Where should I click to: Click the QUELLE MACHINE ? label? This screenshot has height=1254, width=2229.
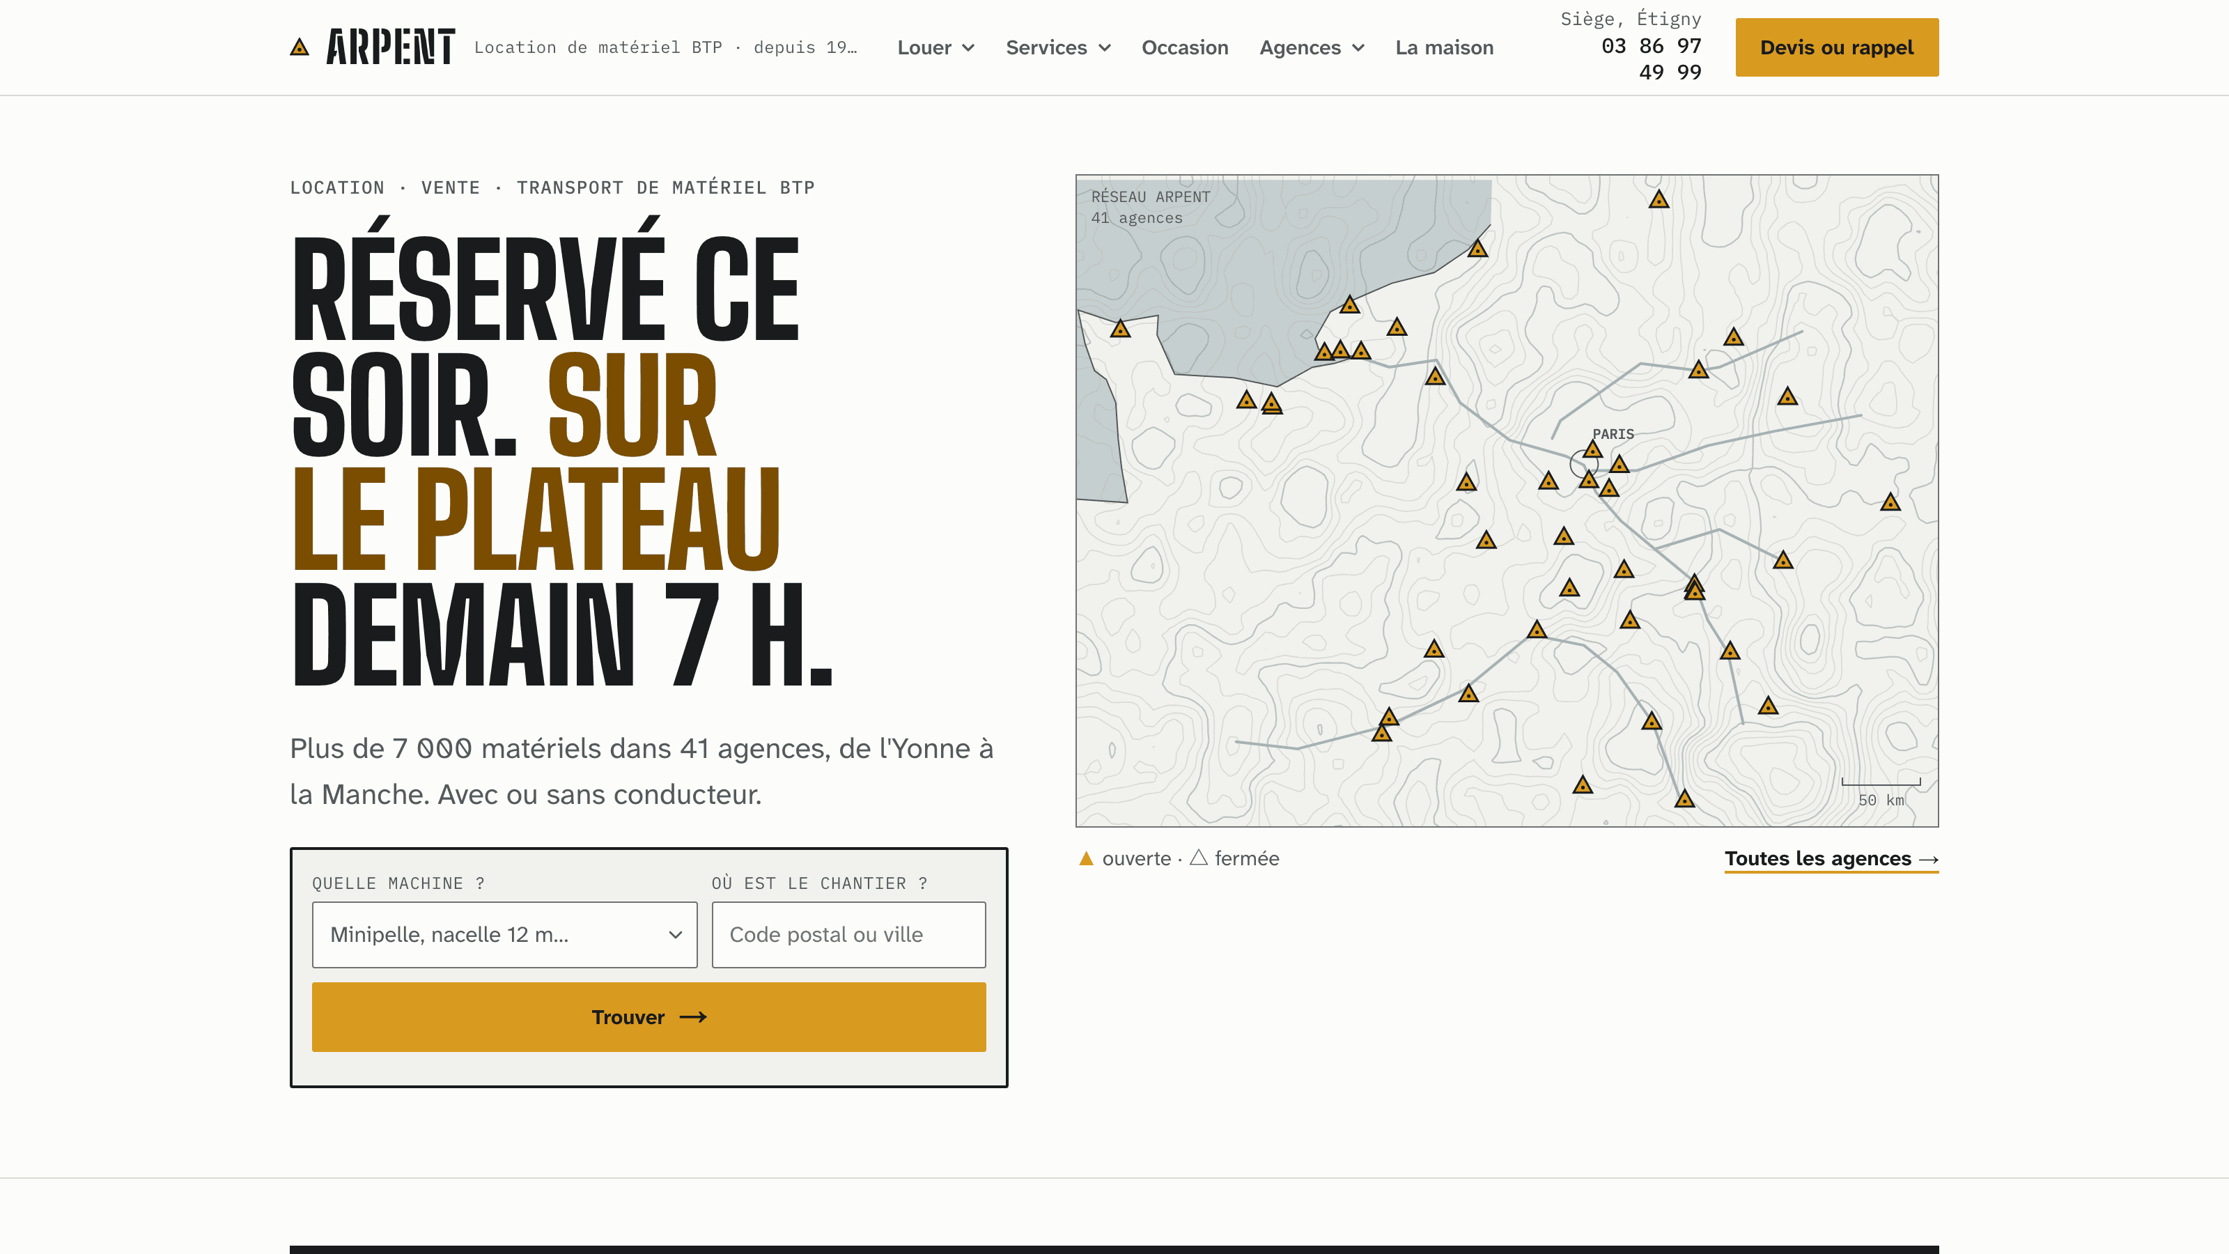pos(399,883)
